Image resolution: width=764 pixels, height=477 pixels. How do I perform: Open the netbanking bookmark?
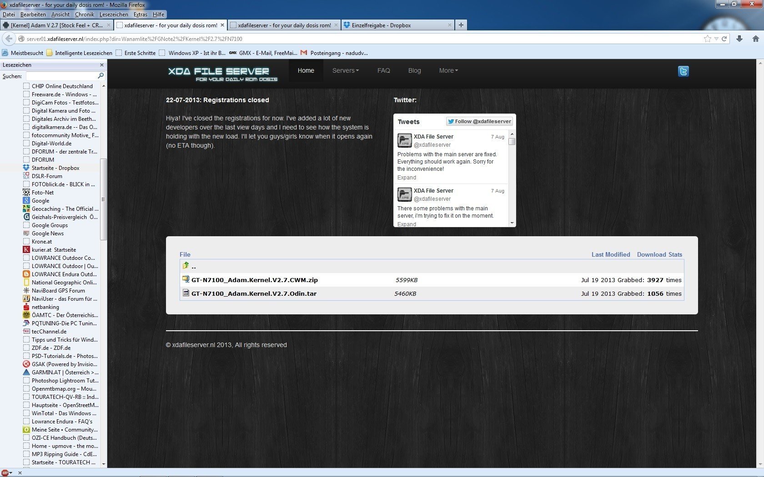[x=41, y=307]
